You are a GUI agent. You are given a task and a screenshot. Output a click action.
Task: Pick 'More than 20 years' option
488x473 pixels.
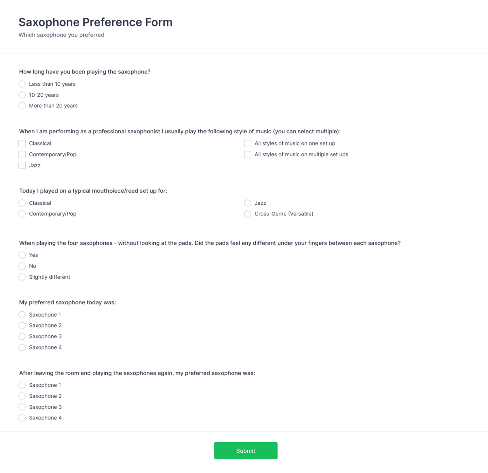tap(22, 106)
